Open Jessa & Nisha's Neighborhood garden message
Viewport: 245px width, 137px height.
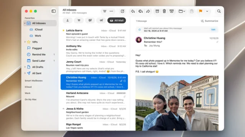(x=94, y=113)
